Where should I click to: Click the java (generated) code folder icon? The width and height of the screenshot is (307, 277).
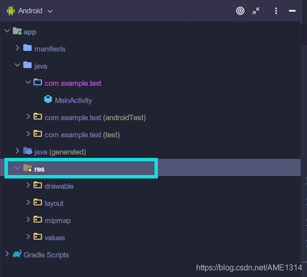tap(27, 151)
